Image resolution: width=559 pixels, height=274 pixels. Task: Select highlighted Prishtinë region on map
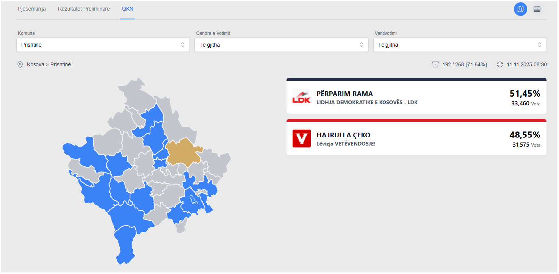point(182,152)
